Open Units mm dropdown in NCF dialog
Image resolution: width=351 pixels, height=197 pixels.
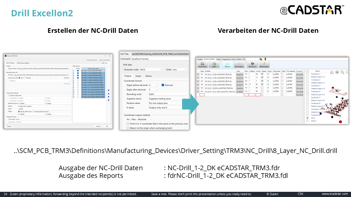coord(180,69)
